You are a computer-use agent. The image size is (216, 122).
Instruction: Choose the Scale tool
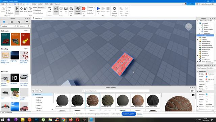coord(26,9)
